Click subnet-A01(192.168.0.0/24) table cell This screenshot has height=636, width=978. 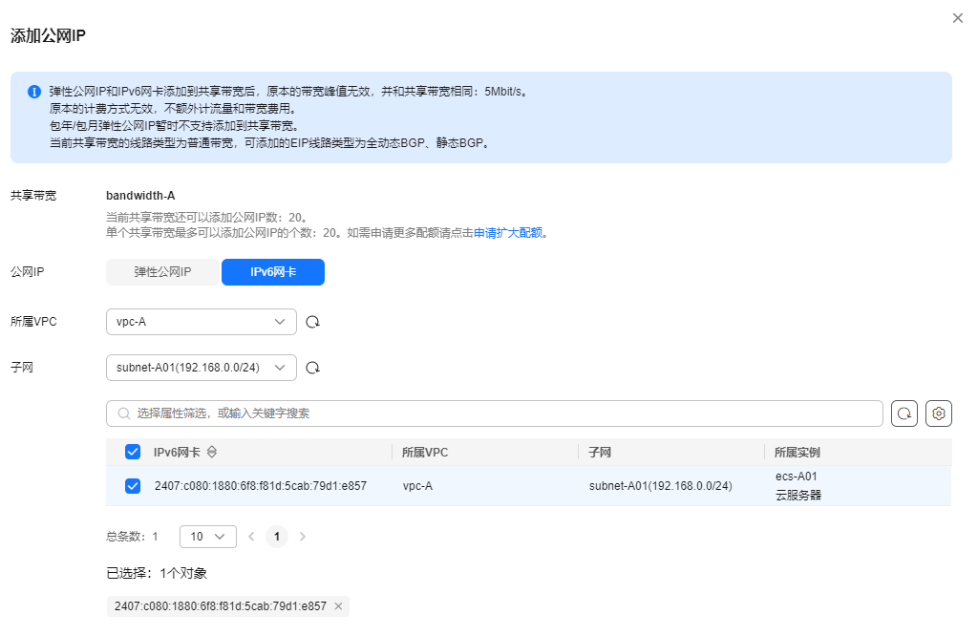tap(661, 486)
